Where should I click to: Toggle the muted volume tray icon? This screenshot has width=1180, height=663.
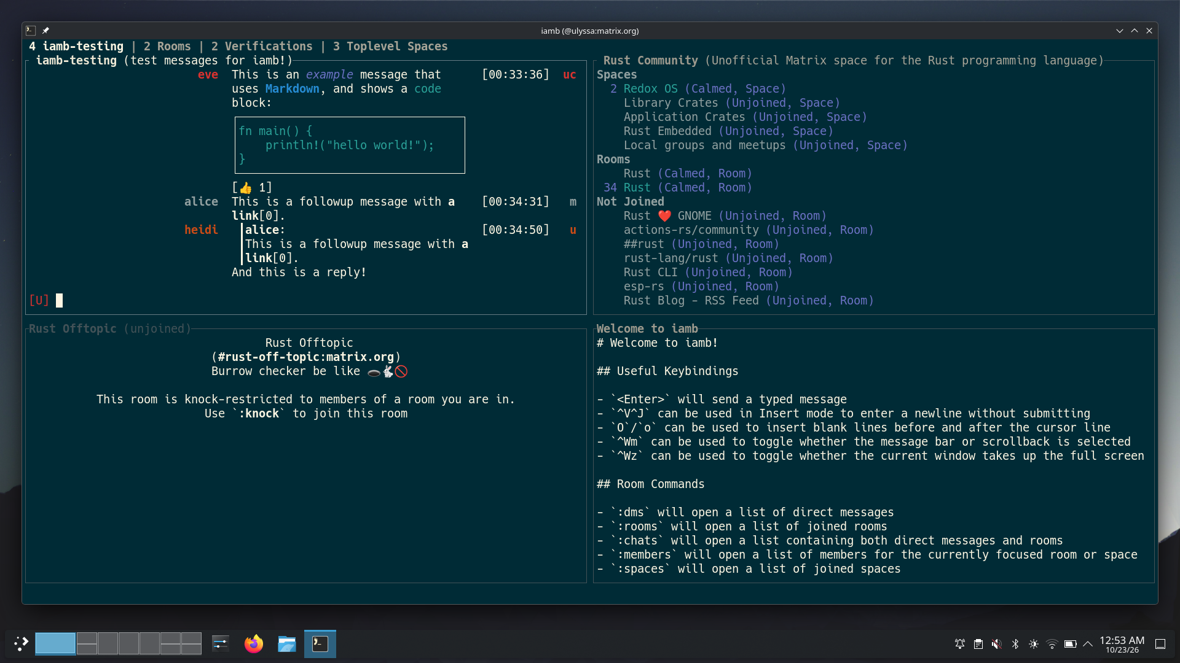(996, 644)
